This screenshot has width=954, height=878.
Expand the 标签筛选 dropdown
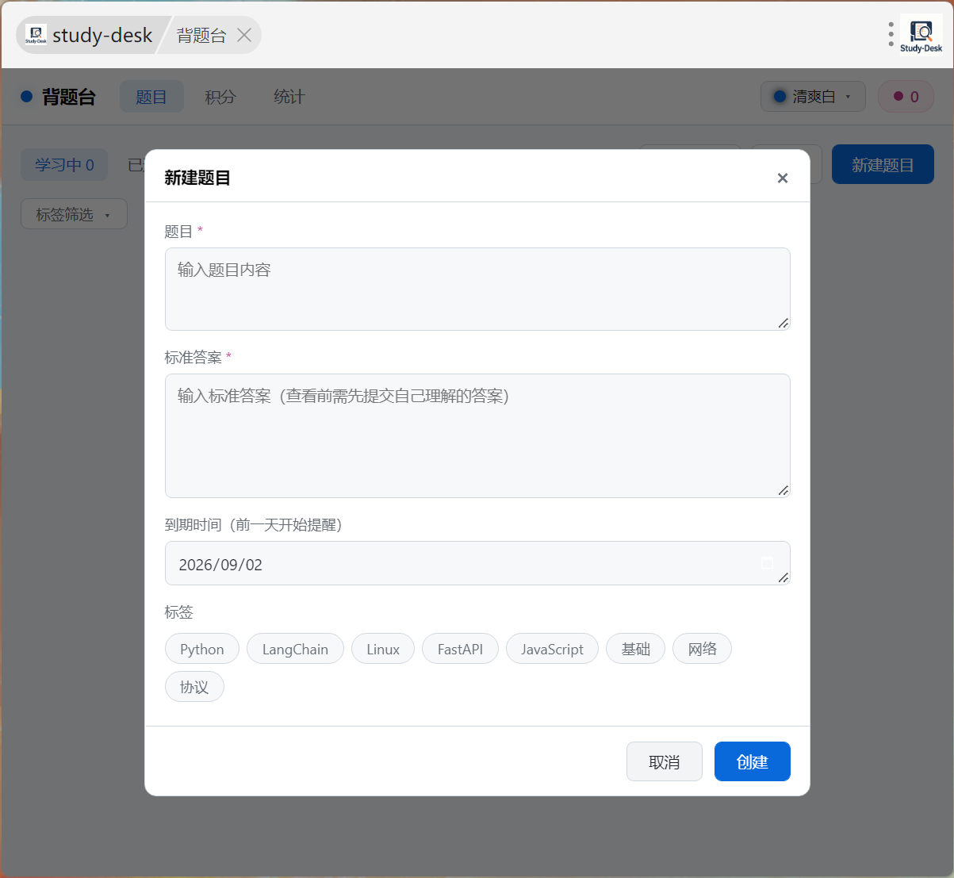(74, 214)
